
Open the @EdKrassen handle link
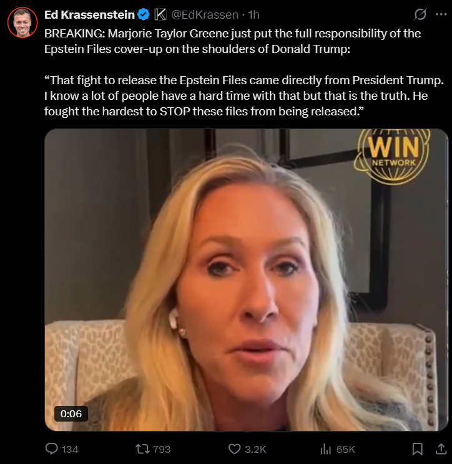click(x=205, y=14)
